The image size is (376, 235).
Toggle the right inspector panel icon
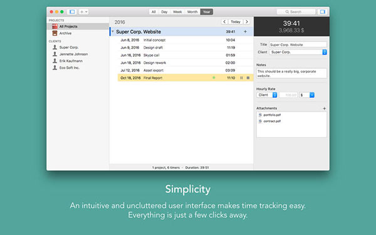[x=322, y=12]
